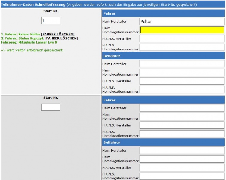Select second entry's Fahrer H.A.N.S. Homologationsnummer field

[182, 134]
